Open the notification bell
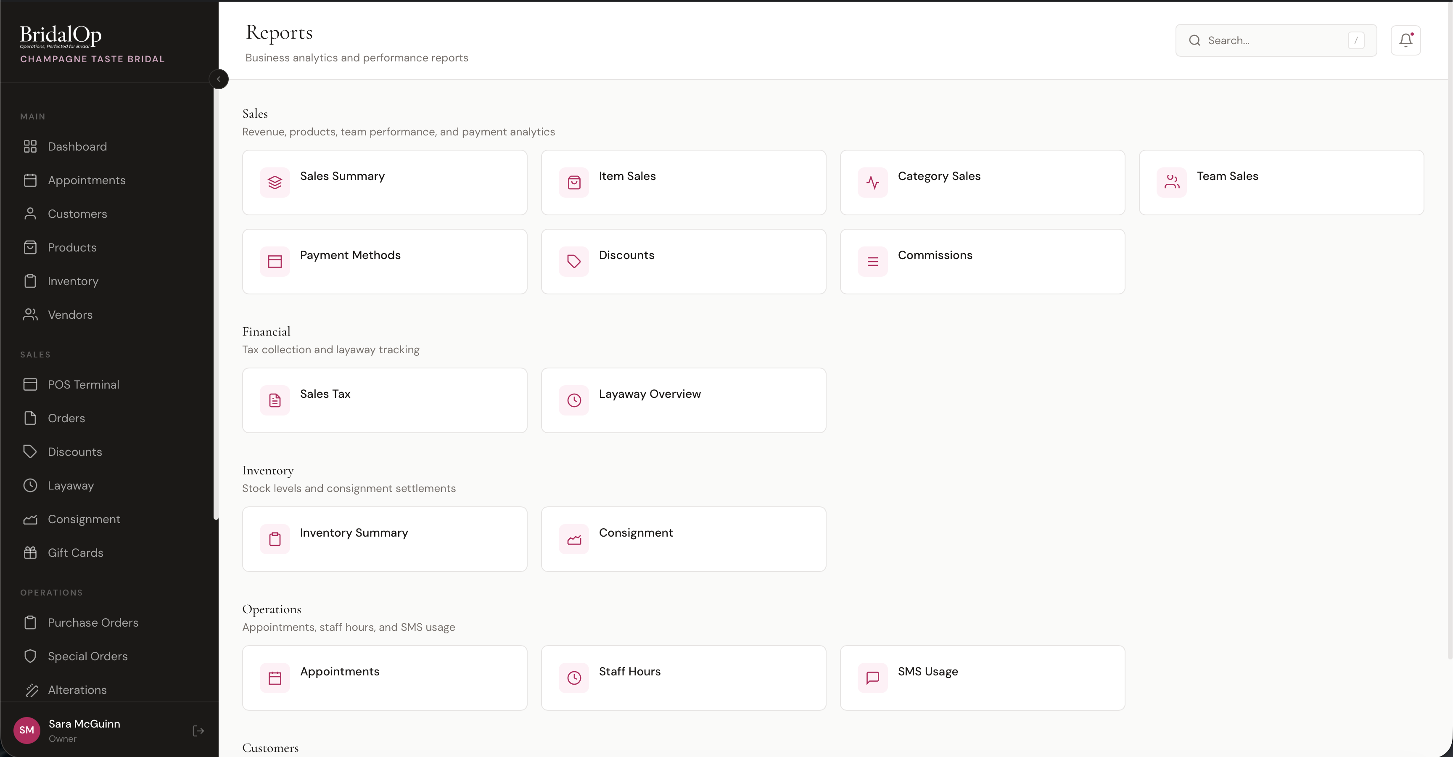 pos(1405,40)
